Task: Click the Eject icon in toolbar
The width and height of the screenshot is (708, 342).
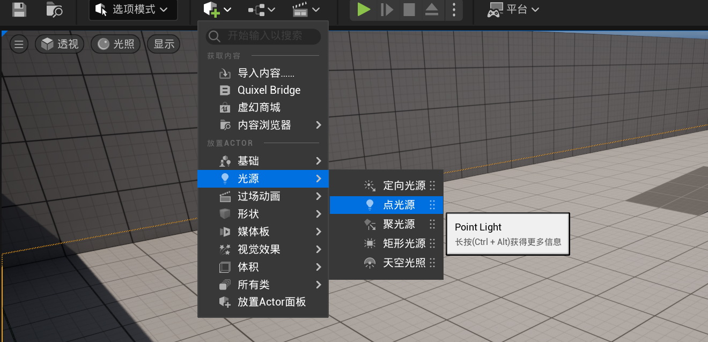Action: [432, 9]
